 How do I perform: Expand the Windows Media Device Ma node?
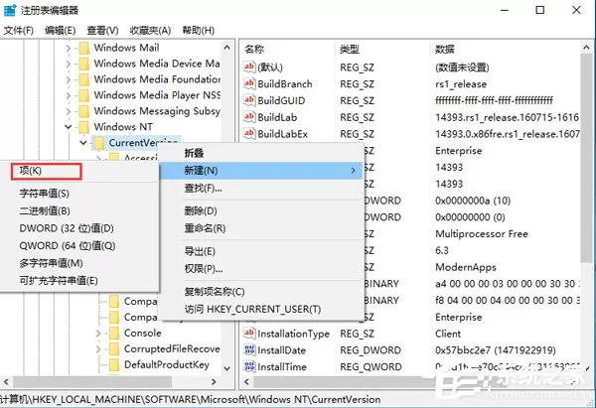(x=69, y=65)
